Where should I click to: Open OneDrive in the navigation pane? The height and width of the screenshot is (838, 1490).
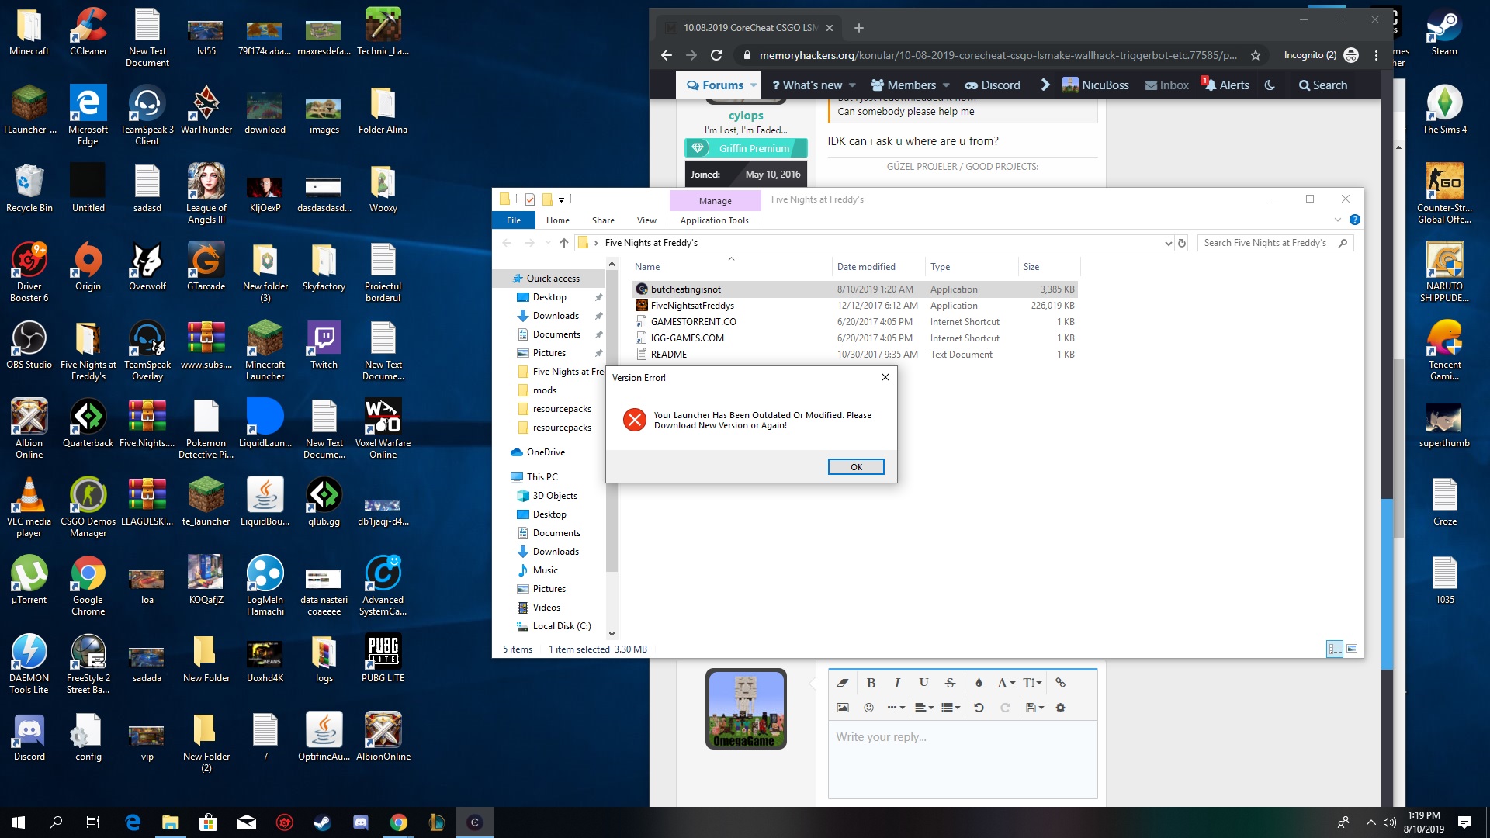tap(546, 452)
